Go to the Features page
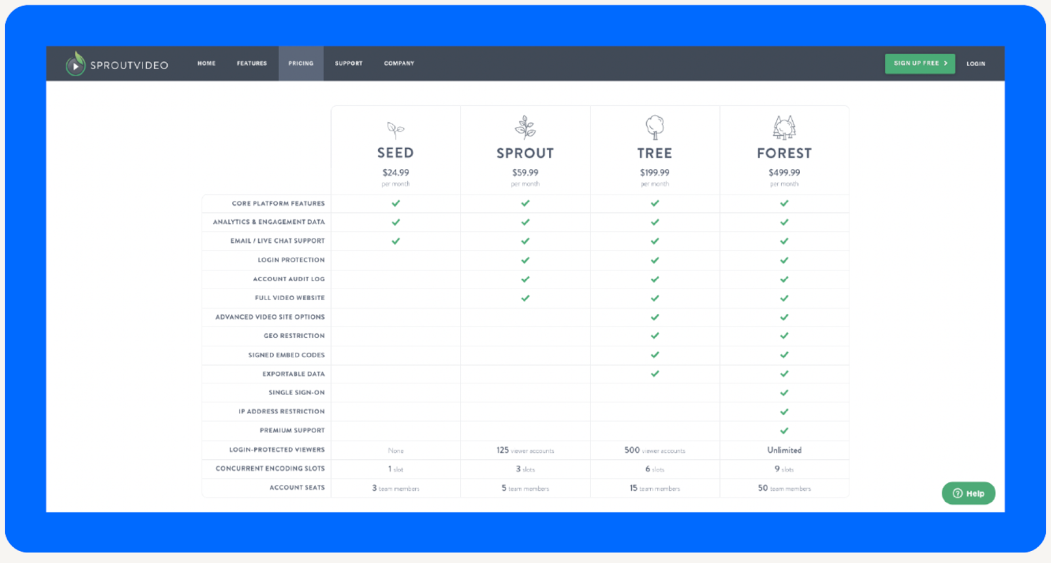 pos(252,64)
